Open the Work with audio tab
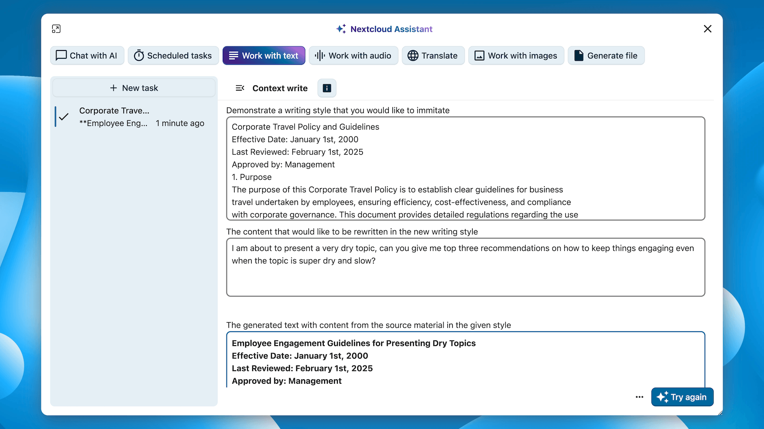764x429 pixels. (353, 56)
